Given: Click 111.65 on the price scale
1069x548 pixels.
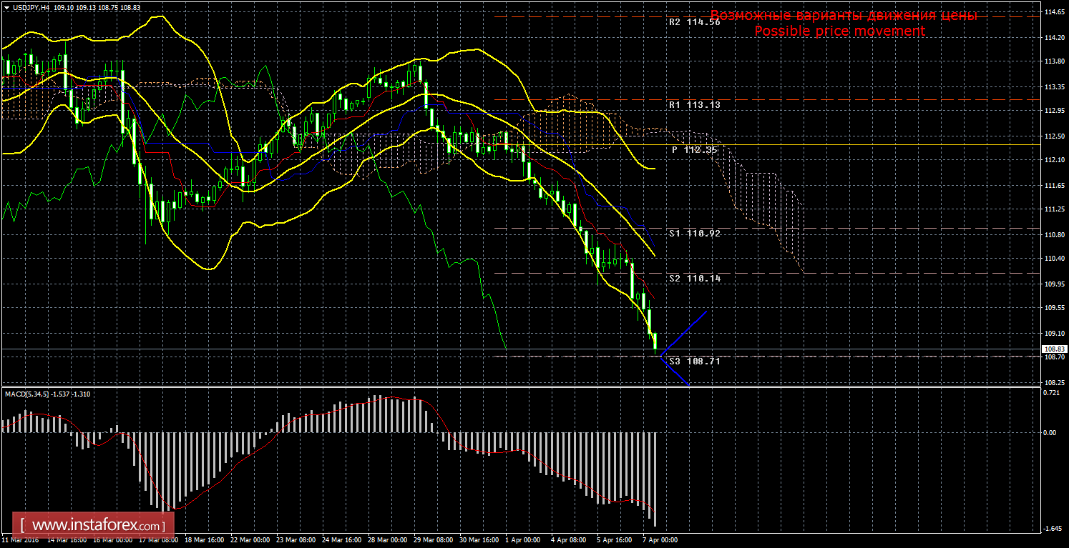Looking at the screenshot, I should click(1053, 185).
